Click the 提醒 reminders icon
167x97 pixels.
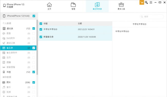(x=4, y=62)
